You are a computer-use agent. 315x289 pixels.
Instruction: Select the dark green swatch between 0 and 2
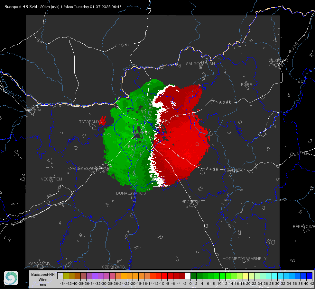(x=193, y=276)
